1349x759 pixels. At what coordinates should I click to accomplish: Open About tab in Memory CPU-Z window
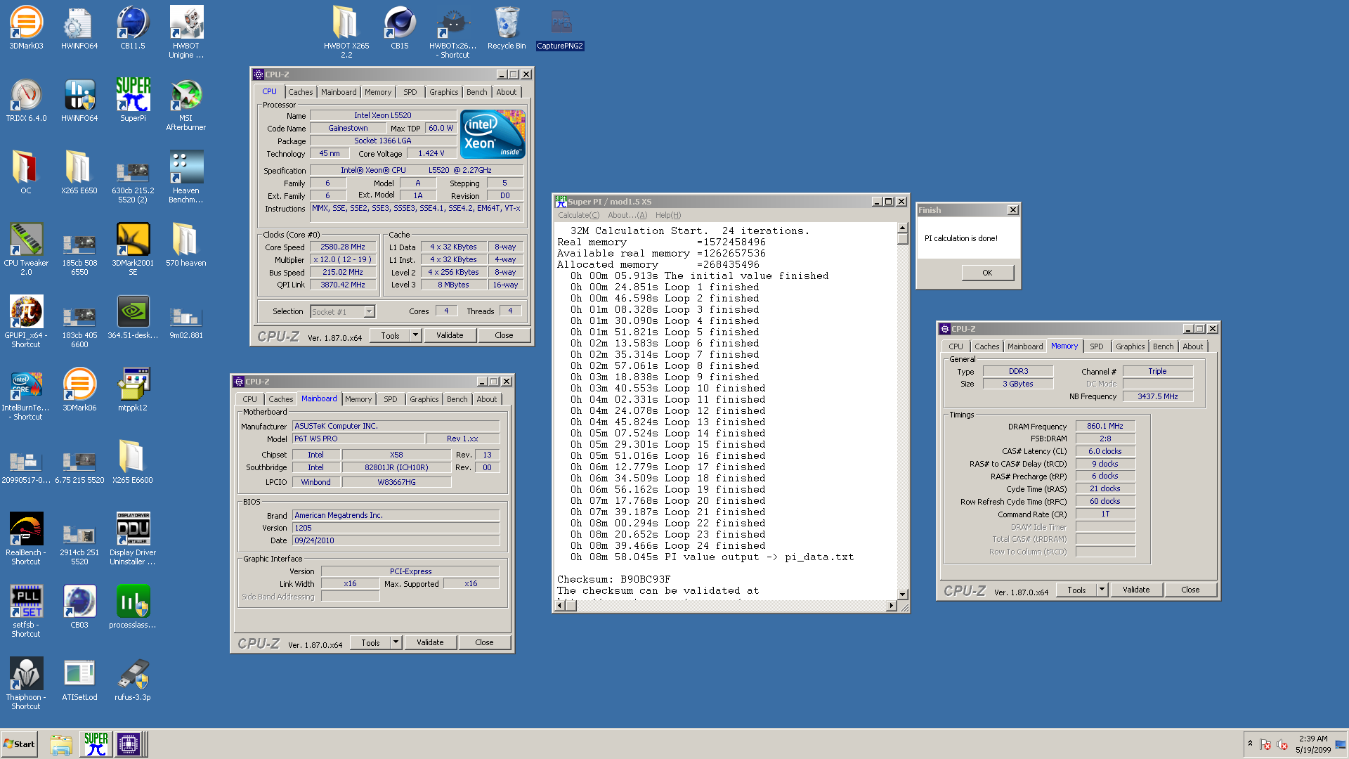coord(1192,346)
